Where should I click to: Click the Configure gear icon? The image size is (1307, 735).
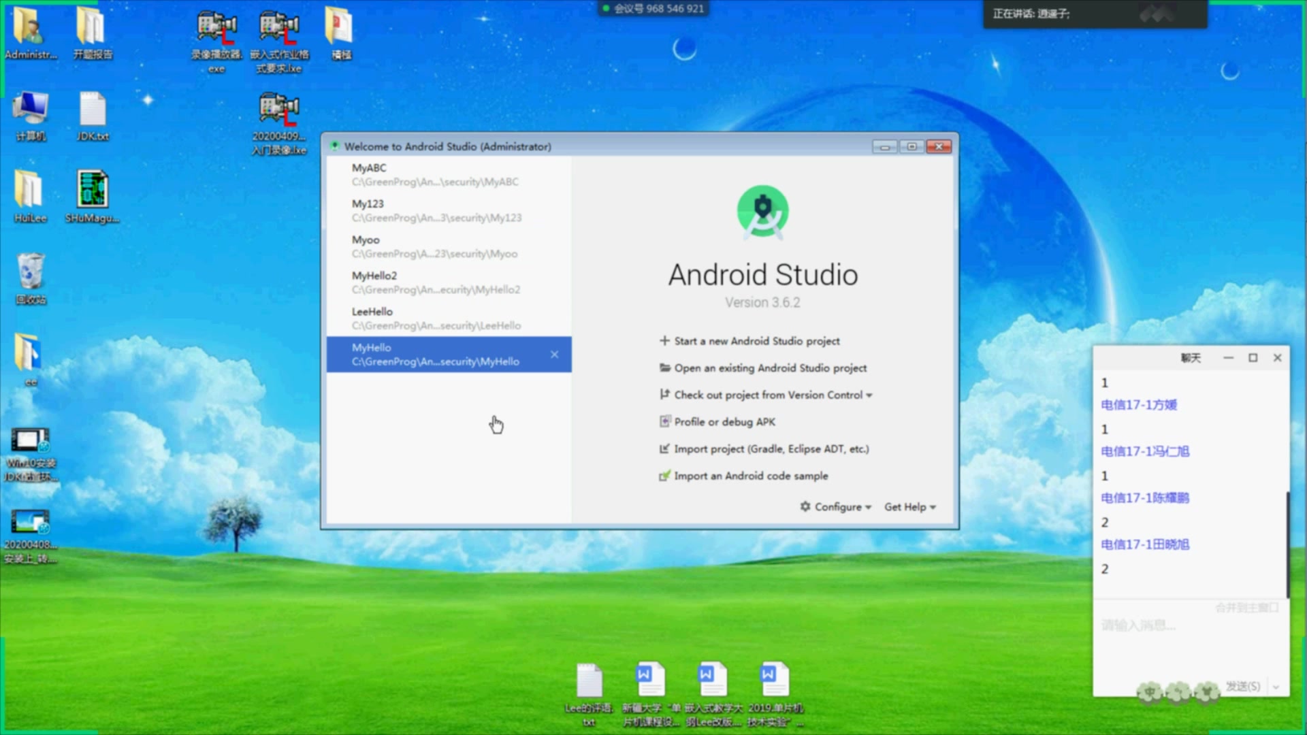click(x=805, y=506)
